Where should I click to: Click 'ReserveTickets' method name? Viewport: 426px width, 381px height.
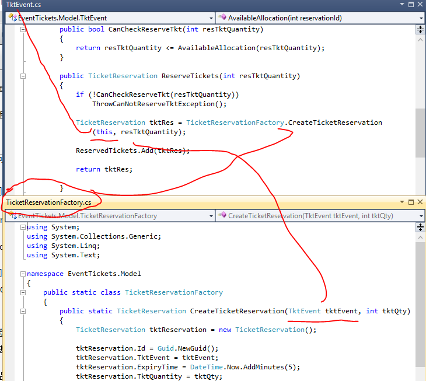[x=190, y=76]
